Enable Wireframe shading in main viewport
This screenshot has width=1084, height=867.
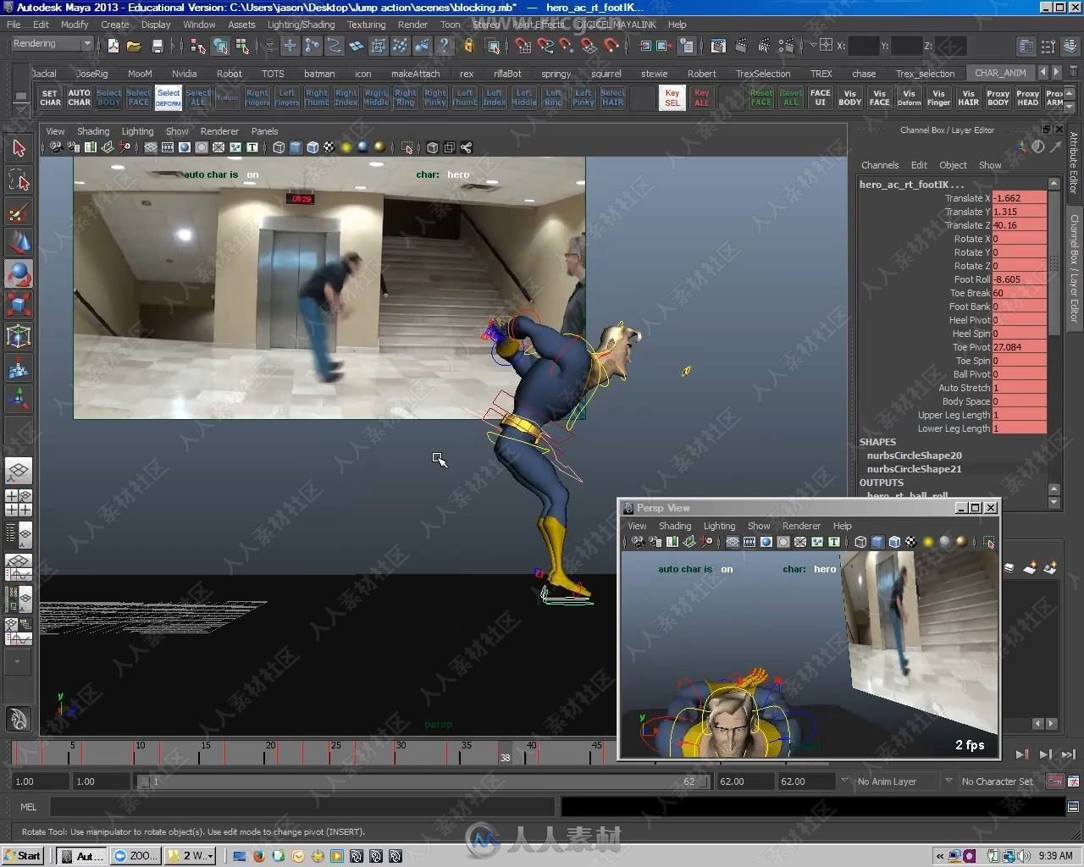tap(279, 147)
